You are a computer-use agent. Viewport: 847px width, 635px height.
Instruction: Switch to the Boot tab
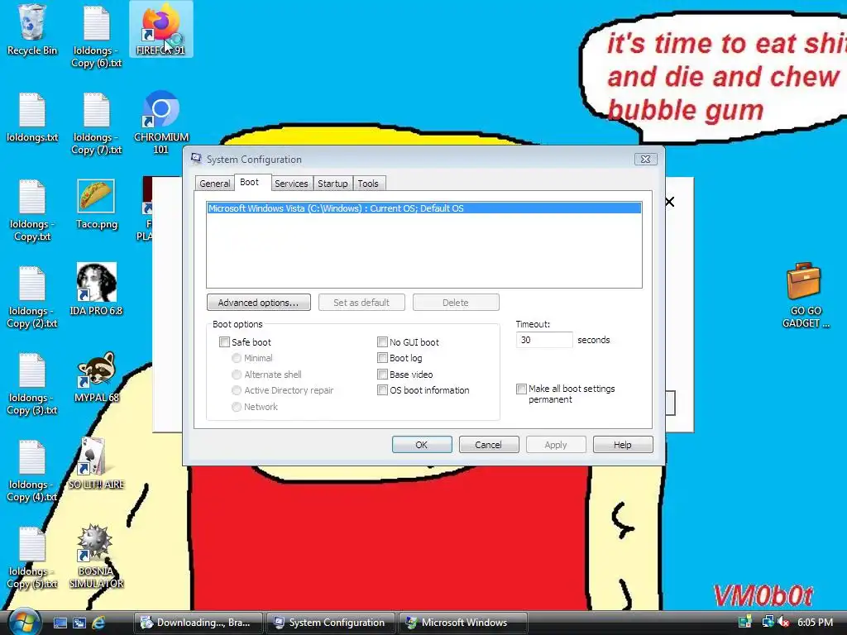251,183
